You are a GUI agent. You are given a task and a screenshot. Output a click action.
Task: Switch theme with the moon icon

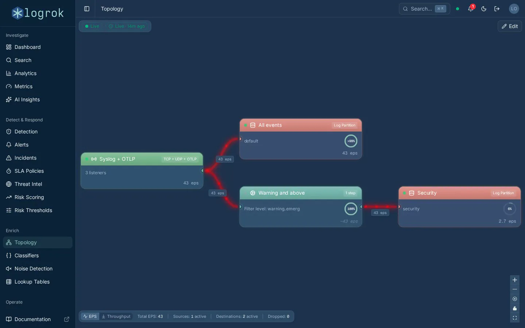pyautogui.click(x=484, y=9)
